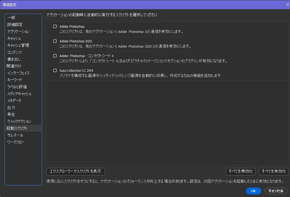
Task: Go to ラベルと評価 settings
Action: pyautogui.click(x=23, y=87)
